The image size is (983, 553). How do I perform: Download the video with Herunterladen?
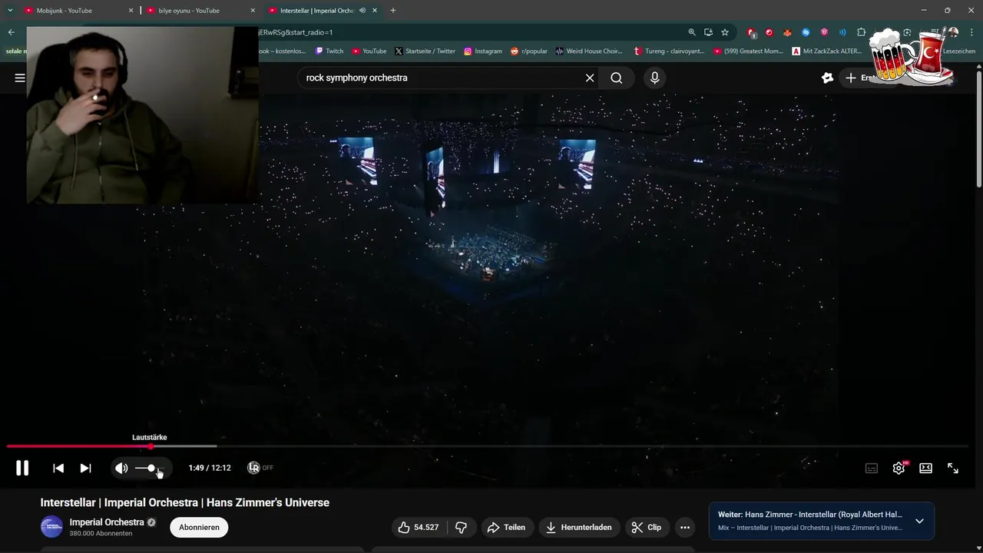(x=579, y=527)
